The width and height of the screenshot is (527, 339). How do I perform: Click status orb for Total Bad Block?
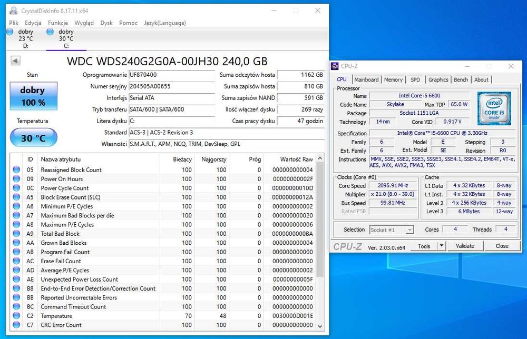tap(16, 233)
